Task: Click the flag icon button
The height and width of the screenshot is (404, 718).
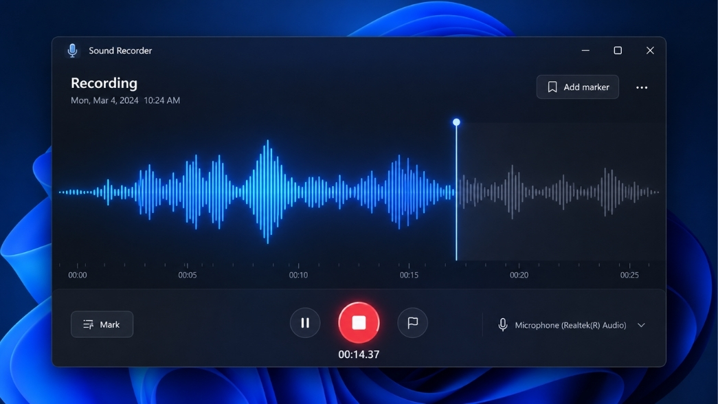Action: [412, 323]
